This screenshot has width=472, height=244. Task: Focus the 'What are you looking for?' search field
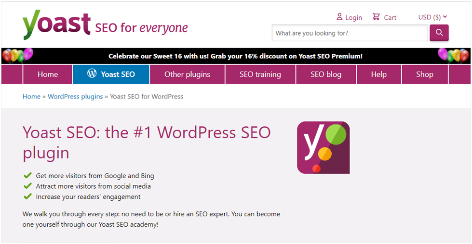click(350, 33)
